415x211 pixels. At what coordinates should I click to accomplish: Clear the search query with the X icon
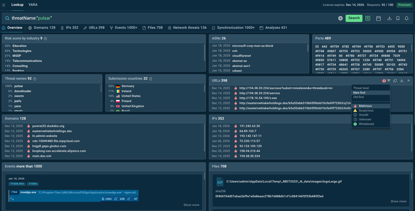(340, 18)
